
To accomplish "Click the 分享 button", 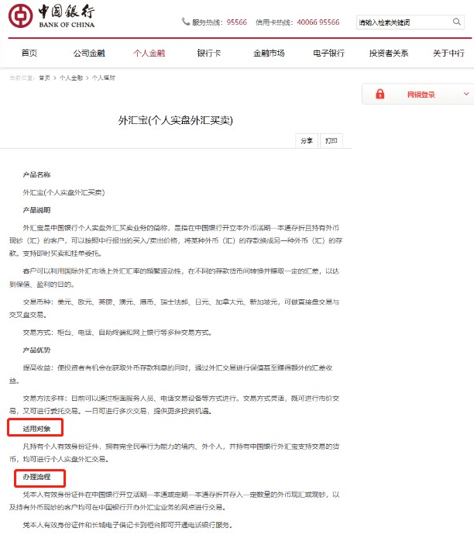I will (307, 140).
